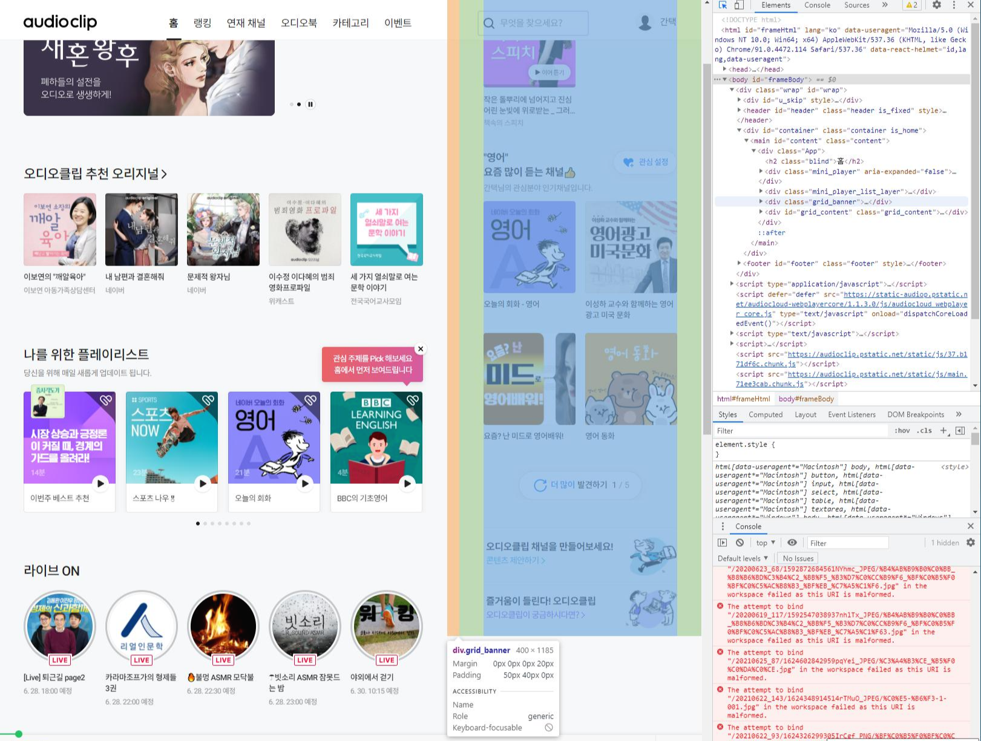Viewport: 981px width, 741px height.
Task: Select html#frameHtml in the breadcrumb
Action: click(743, 399)
